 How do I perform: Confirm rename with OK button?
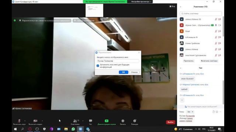(124, 72)
